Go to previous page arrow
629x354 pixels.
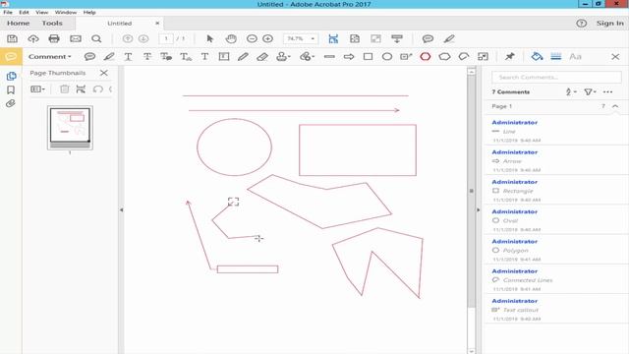(128, 38)
